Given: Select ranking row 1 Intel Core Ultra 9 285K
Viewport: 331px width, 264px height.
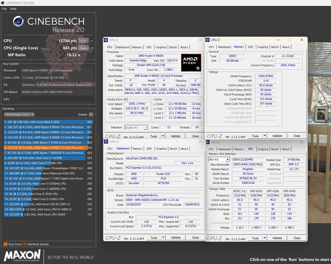Looking at the screenshot, I should tap(48, 122).
